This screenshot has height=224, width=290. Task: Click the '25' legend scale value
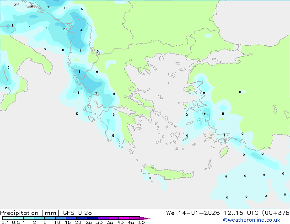click(89, 222)
